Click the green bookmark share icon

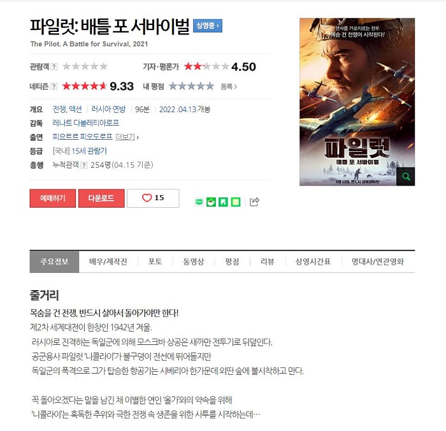[x=223, y=202]
